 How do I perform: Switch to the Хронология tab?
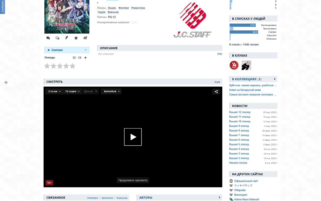pyautogui.click(x=107, y=198)
